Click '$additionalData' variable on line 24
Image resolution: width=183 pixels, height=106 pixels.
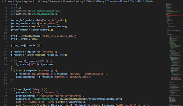pyautogui.click(x=26, y=77)
